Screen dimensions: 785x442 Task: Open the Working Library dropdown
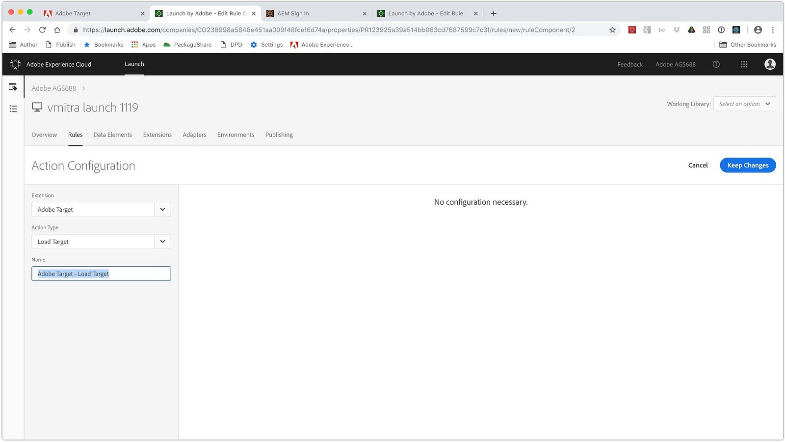[x=744, y=104]
